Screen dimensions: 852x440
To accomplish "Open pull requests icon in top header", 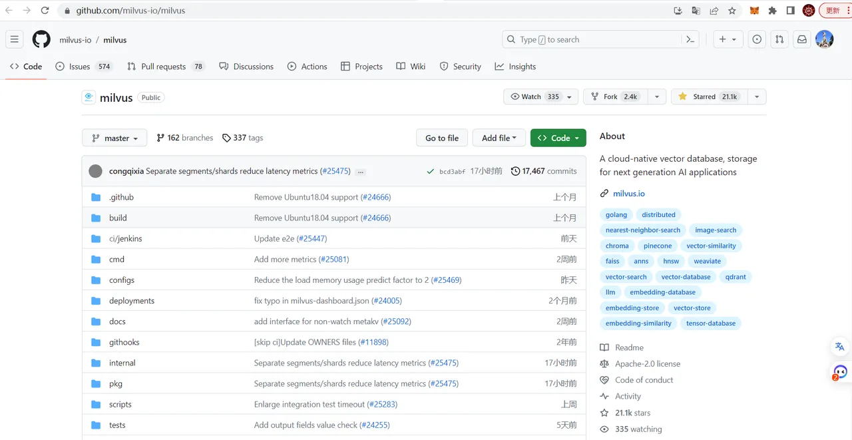I will click(x=779, y=39).
